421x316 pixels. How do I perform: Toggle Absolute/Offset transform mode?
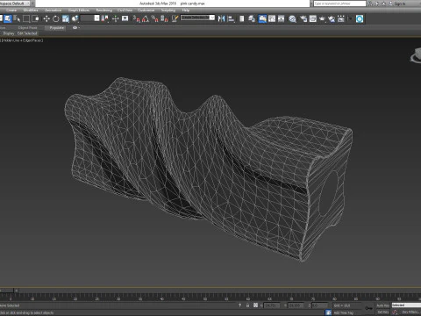point(255,305)
